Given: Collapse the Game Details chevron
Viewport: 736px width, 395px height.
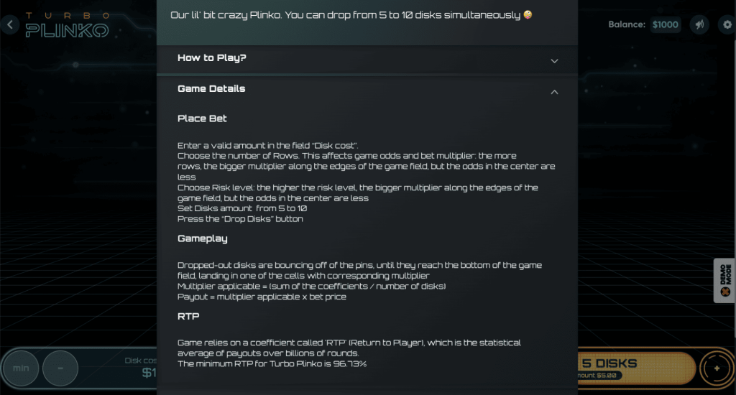Looking at the screenshot, I should [x=554, y=92].
